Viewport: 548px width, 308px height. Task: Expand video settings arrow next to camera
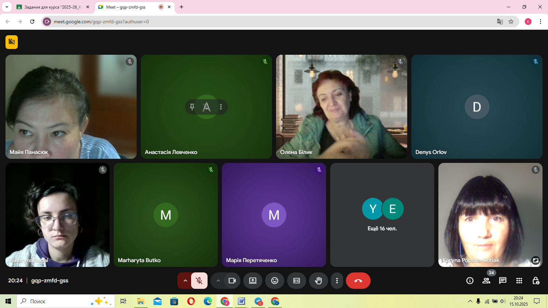(218, 281)
